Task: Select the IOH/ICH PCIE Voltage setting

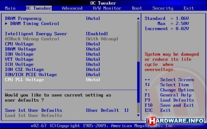Action: [x=31, y=75]
